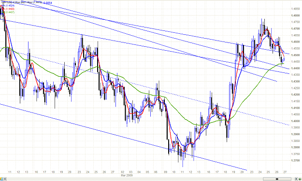
Task: Click the 1.4250 price axis label
Action: point(295,88)
